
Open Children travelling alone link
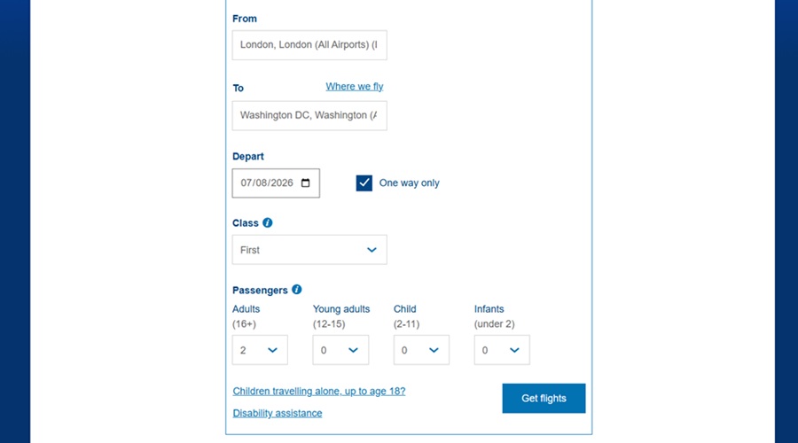coord(319,391)
